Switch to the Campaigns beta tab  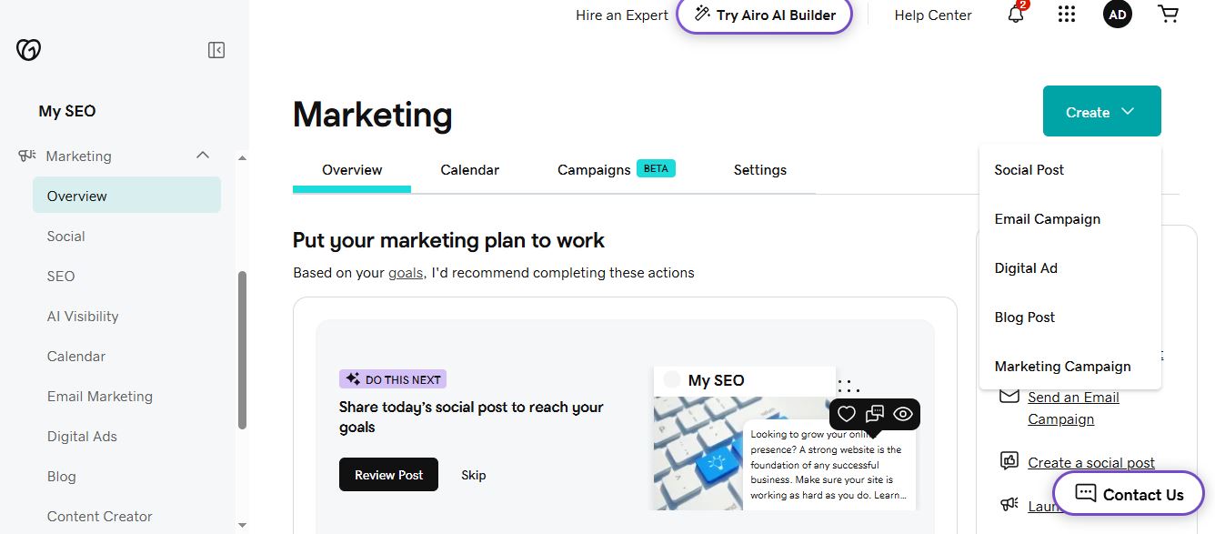coord(616,170)
